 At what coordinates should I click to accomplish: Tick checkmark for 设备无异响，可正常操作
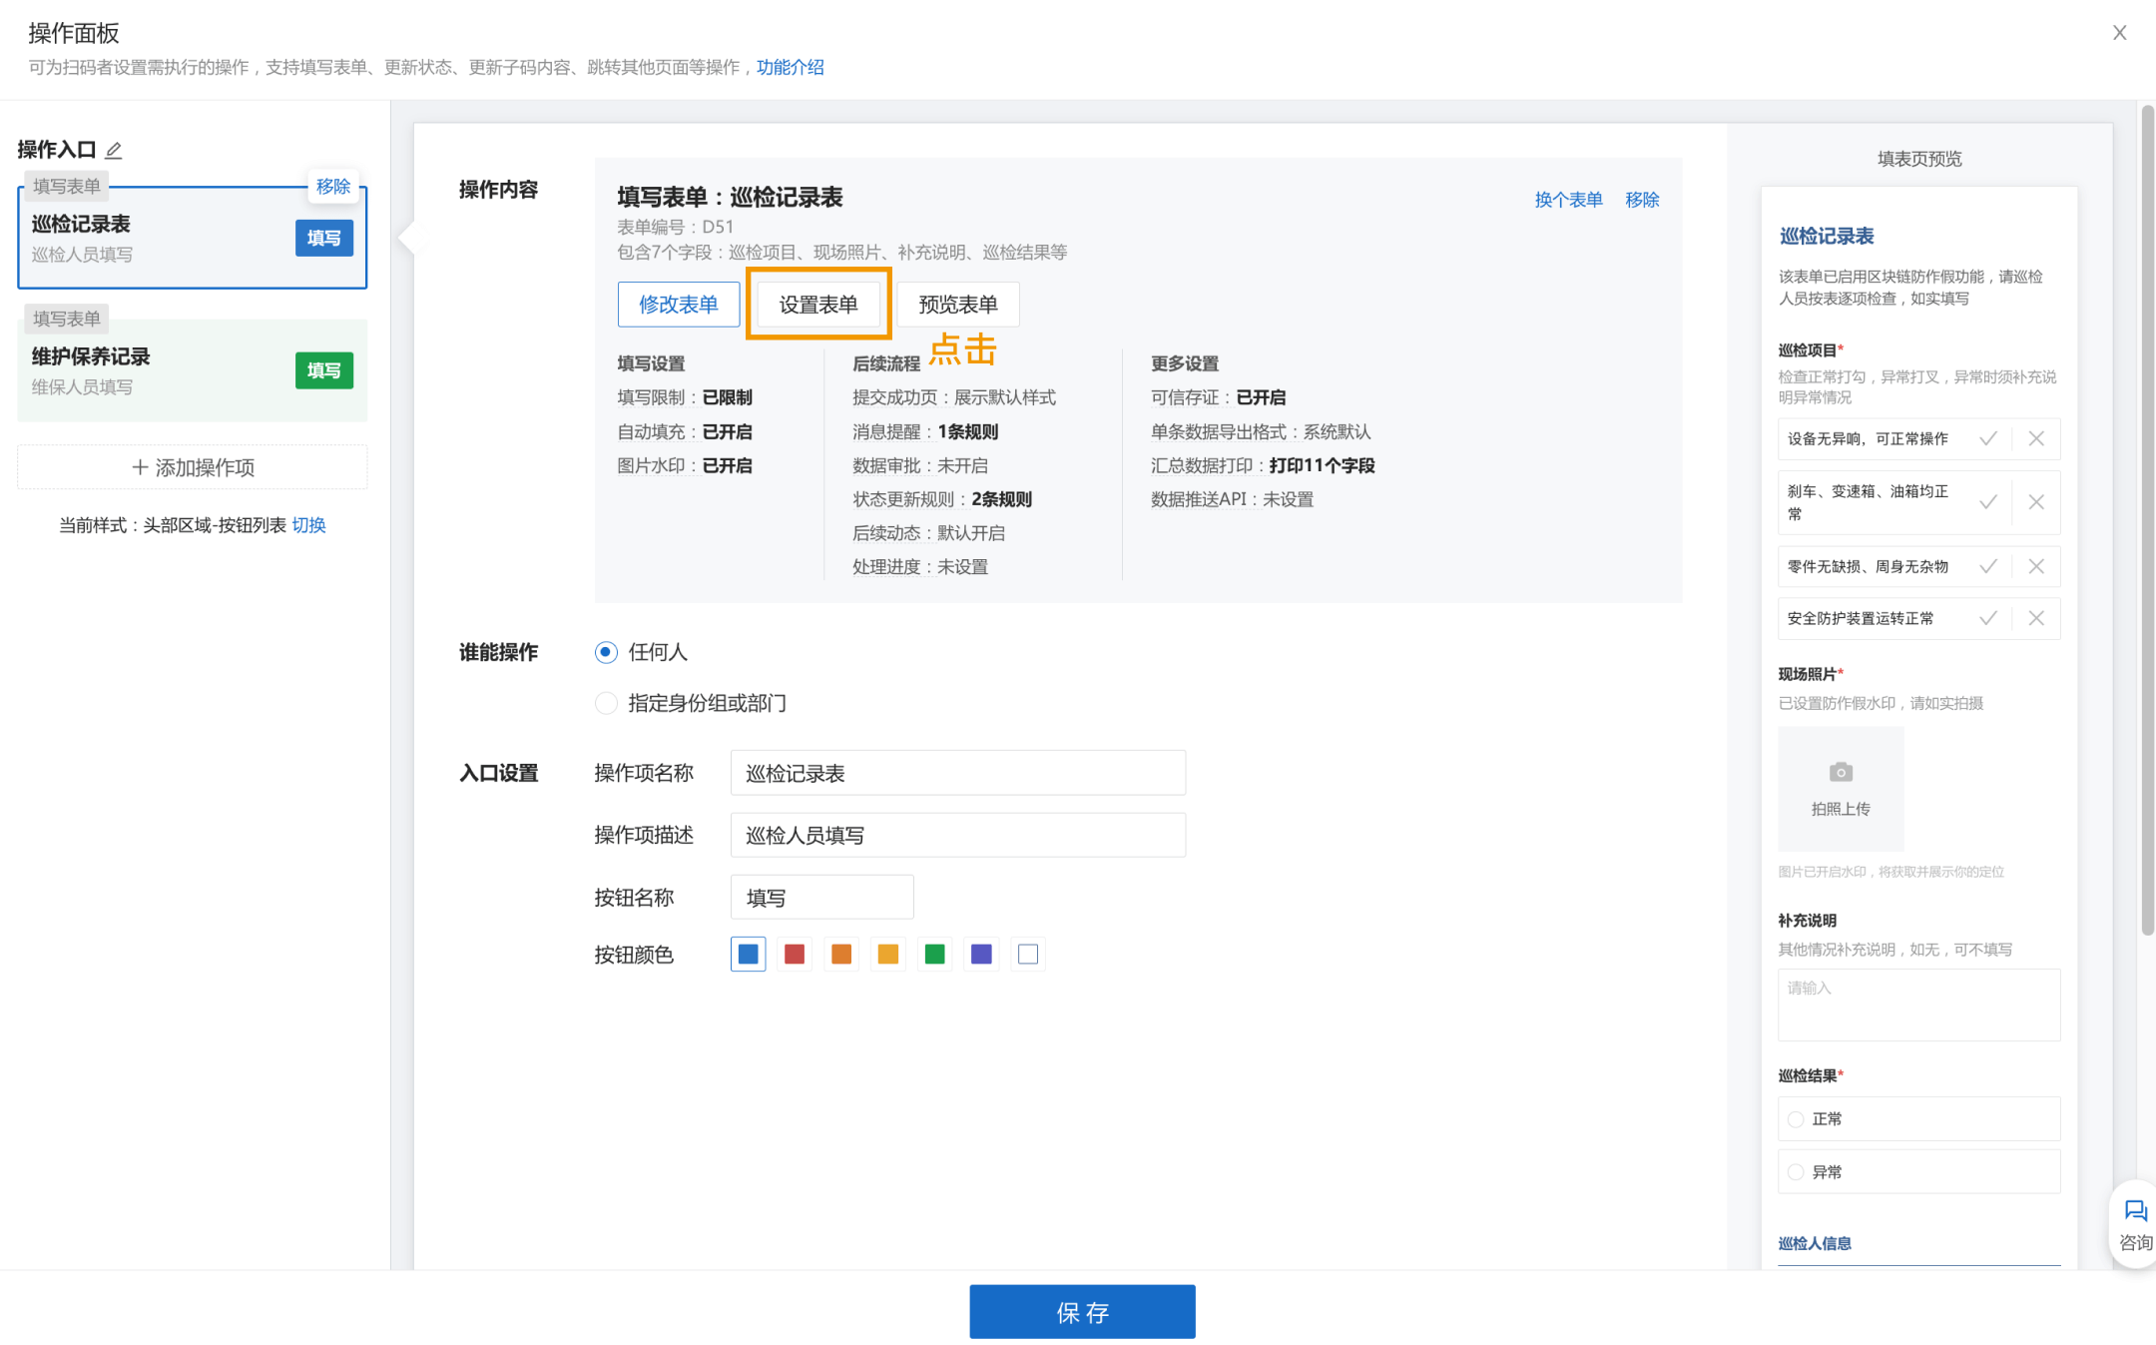coord(1988,438)
